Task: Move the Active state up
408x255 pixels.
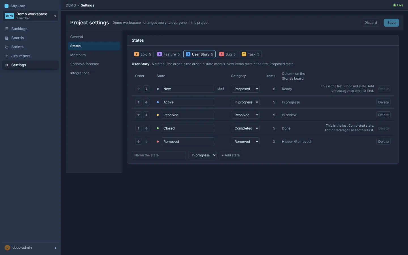Action: [139, 102]
